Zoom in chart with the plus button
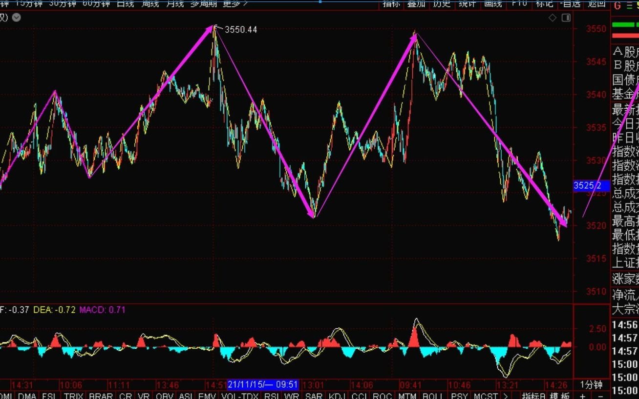The width and height of the screenshot is (639, 399). coord(582,396)
